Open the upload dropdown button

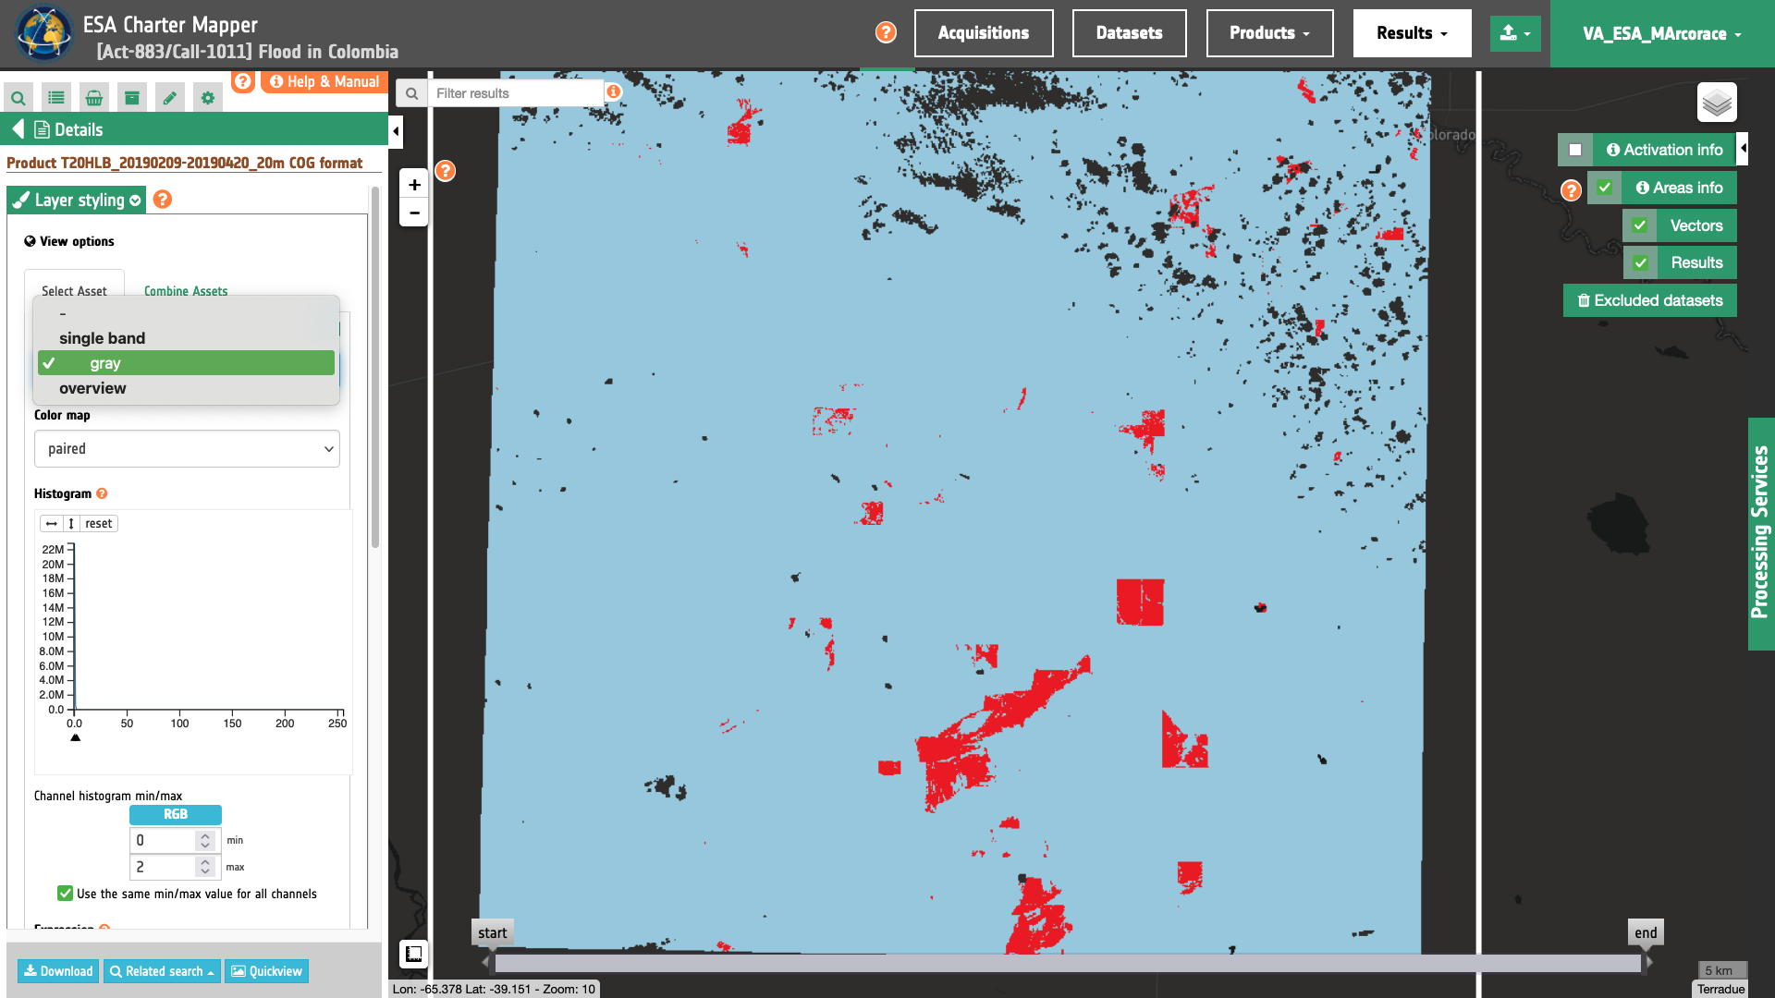coord(1515,33)
